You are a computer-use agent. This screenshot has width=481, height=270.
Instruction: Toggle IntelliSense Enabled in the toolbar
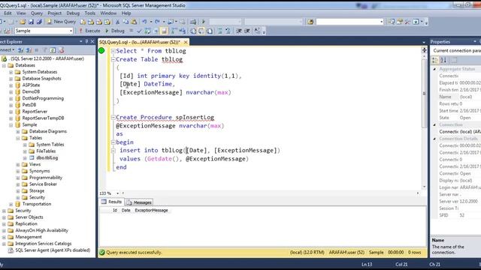[164, 31]
